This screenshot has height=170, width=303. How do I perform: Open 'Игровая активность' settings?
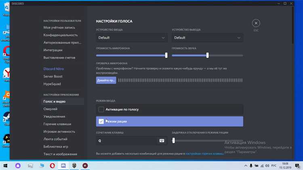click(x=59, y=132)
